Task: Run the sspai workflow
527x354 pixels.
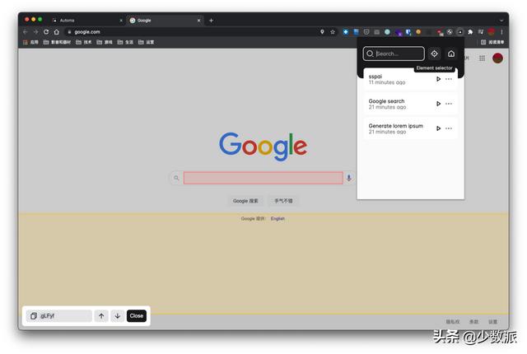Action: (x=438, y=79)
